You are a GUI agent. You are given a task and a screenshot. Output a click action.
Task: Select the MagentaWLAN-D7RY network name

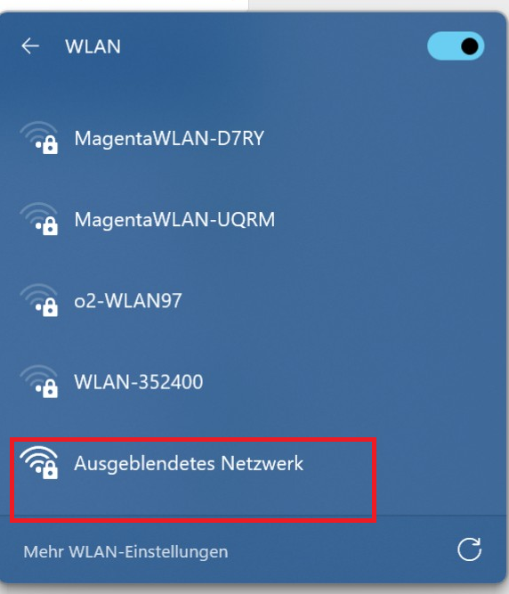coord(169,138)
